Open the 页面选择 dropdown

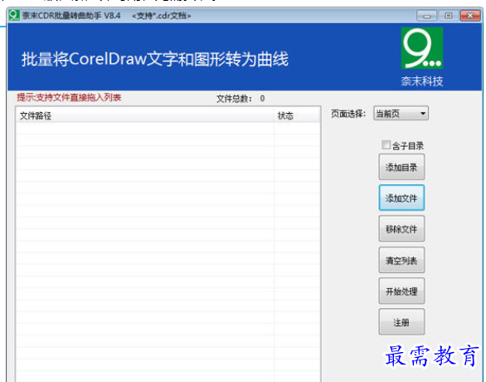point(401,113)
